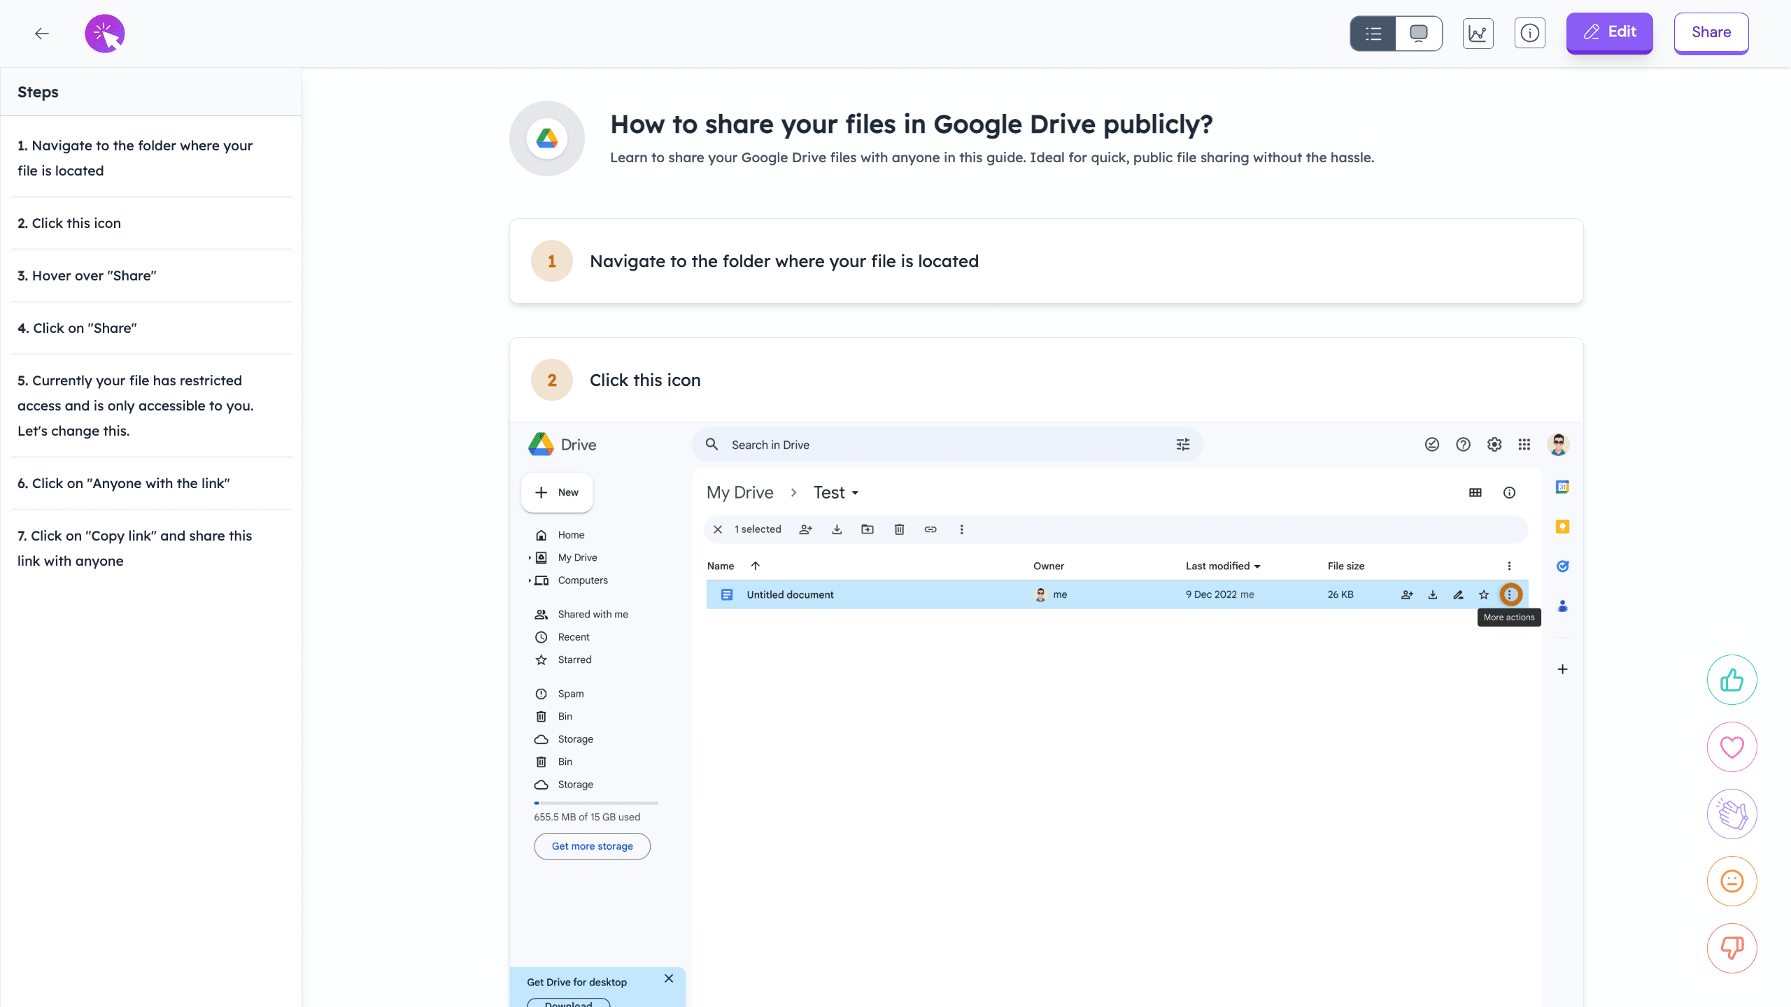Screen dimensions: 1791x1007
Task: Click the More actions three-dot icon
Action: pos(1510,594)
